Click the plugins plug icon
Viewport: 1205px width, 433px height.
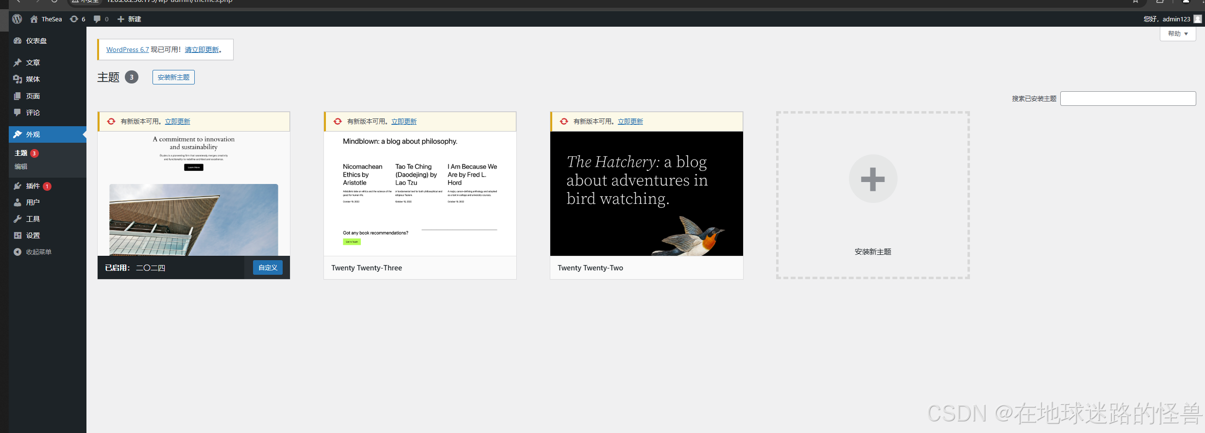click(x=17, y=186)
